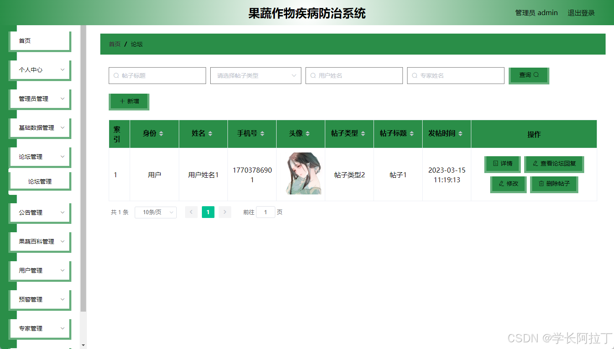
Task: Click the 首页 breadcrumb link
Action: tap(114, 44)
